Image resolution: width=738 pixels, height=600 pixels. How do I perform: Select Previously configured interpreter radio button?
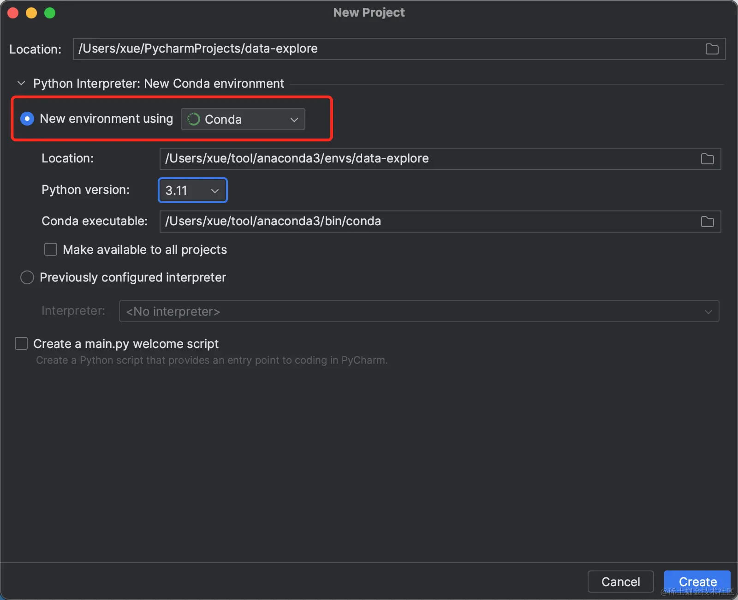point(27,277)
